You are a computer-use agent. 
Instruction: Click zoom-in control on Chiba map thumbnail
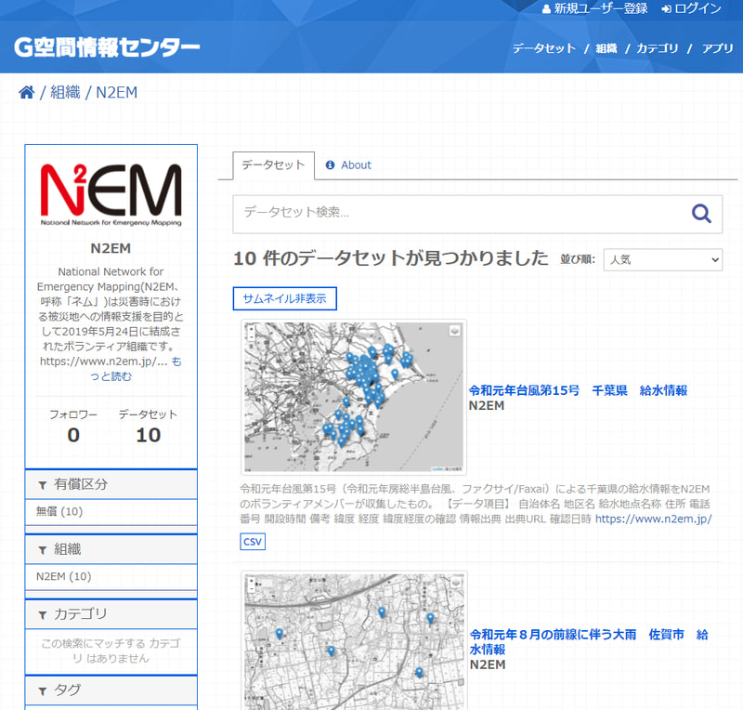pyautogui.click(x=251, y=328)
